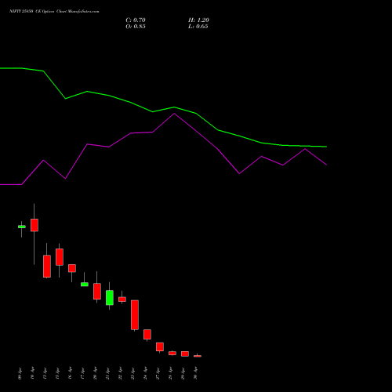Select the red candlestick for 24 Apr
The image size is (392, 392).
147,335
